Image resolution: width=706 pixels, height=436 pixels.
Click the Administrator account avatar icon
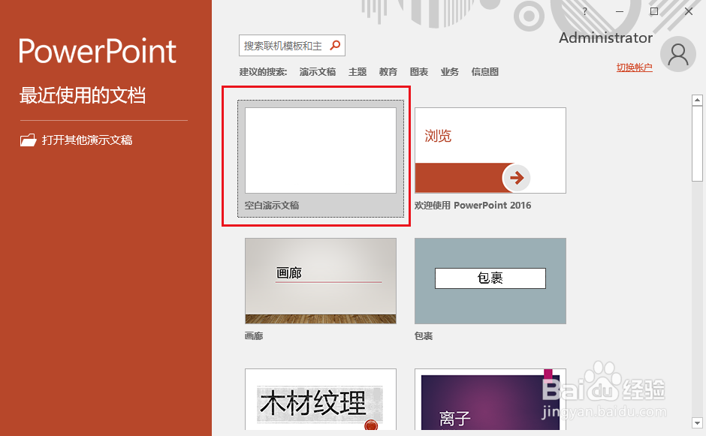coord(678,53)
